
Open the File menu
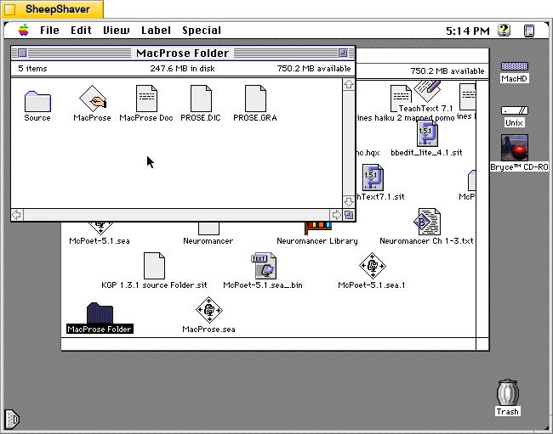(49, 31)
